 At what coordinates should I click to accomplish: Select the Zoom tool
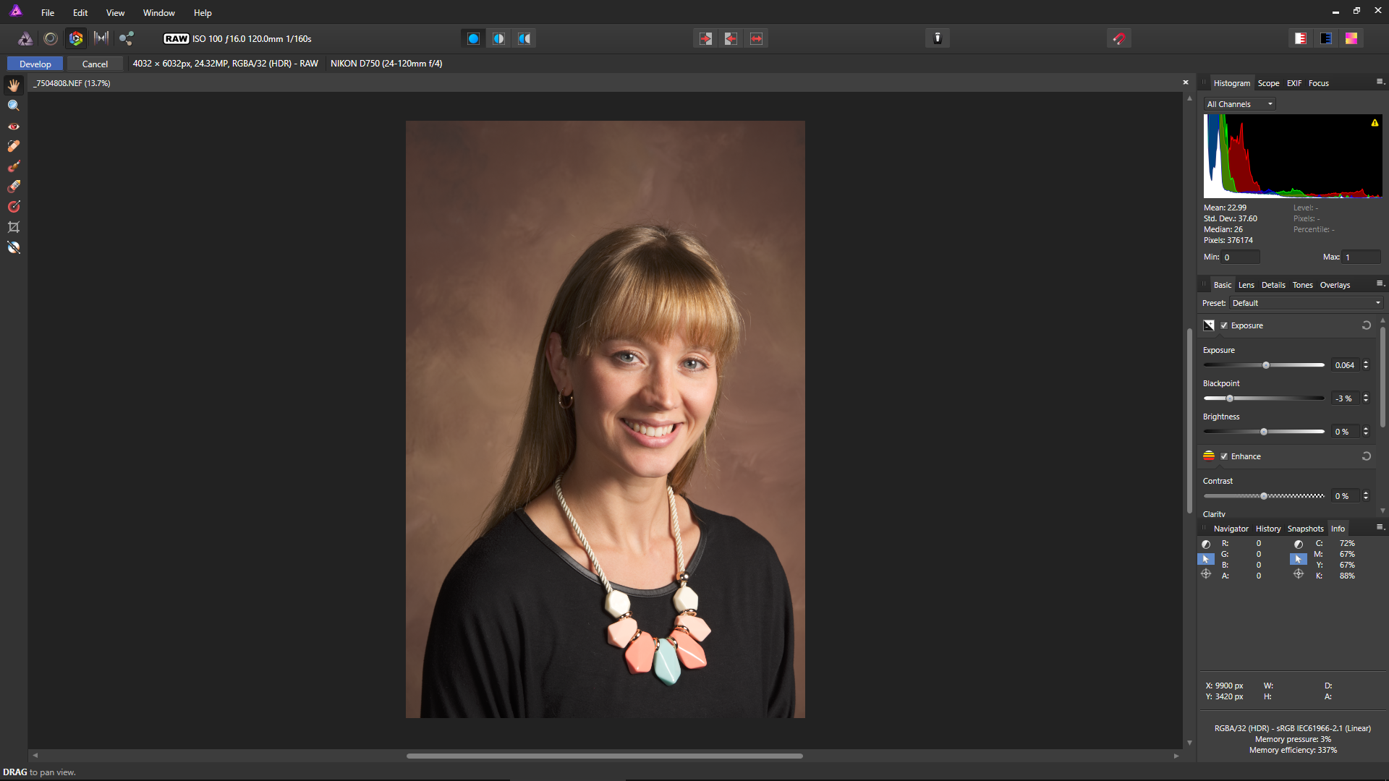pos(13,106)
